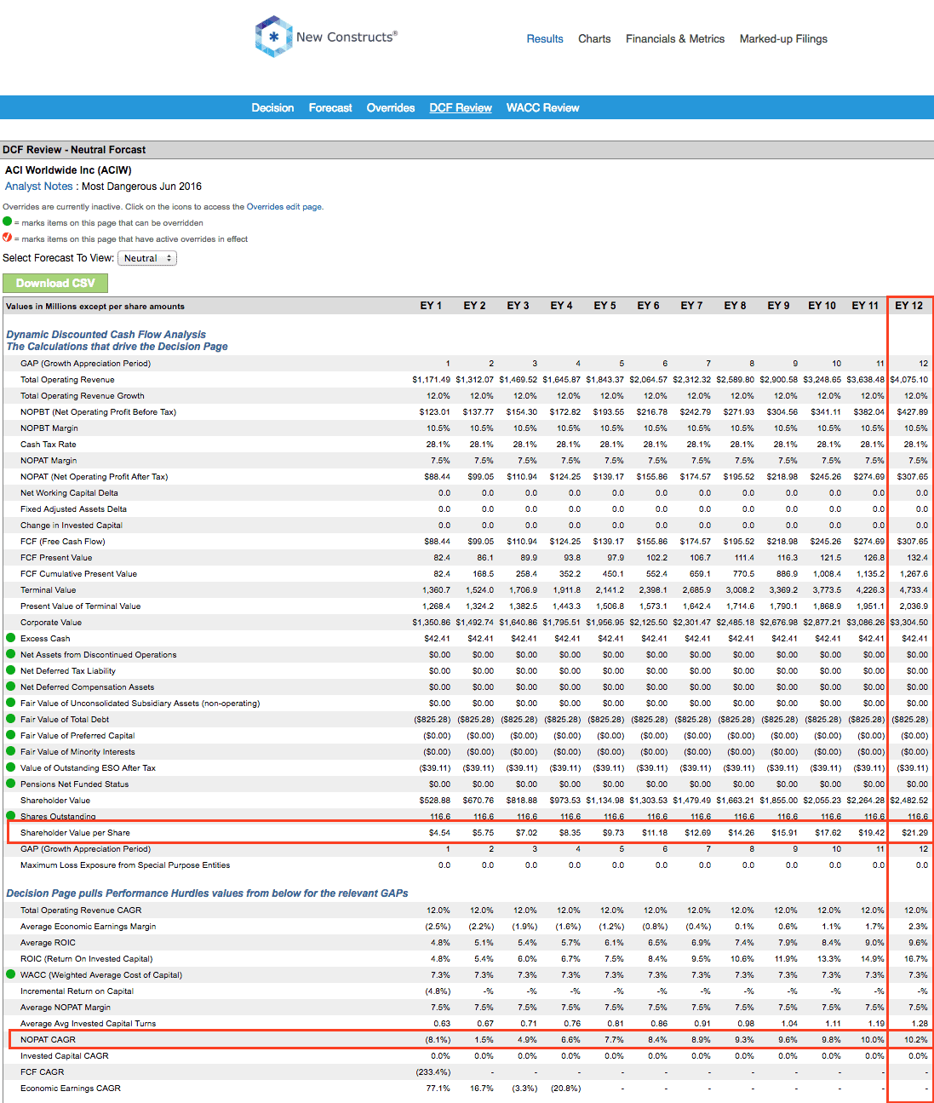Click the Download CSV button
934x1103 pixels.
pyautogui.click(x=55, y=283)
